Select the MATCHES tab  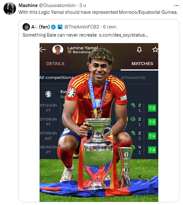coord(142,64)
